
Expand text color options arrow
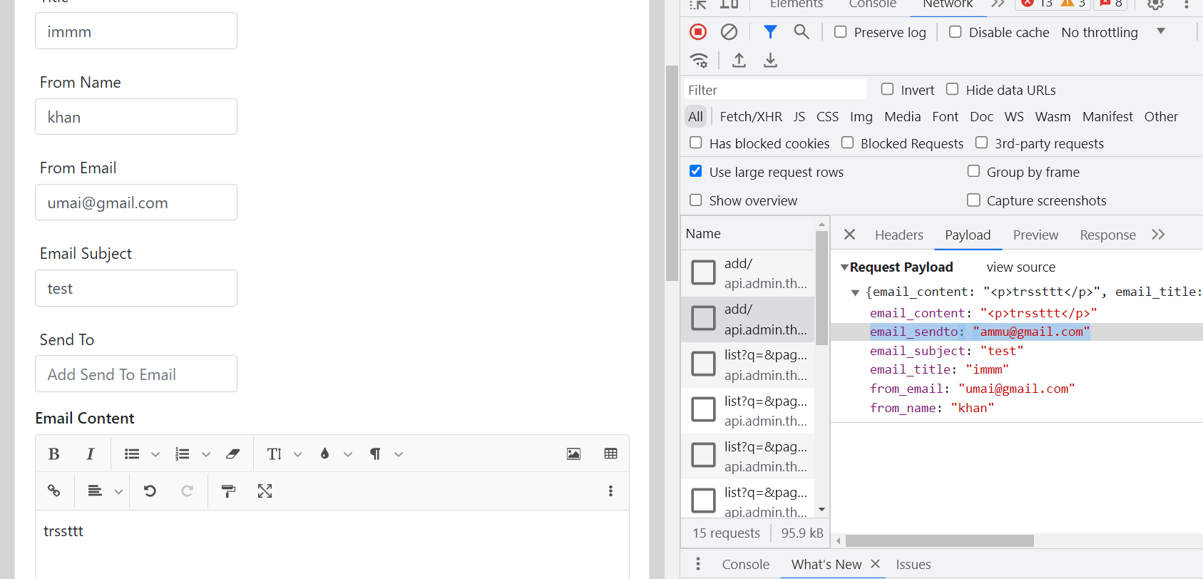(x=348, y=454)
